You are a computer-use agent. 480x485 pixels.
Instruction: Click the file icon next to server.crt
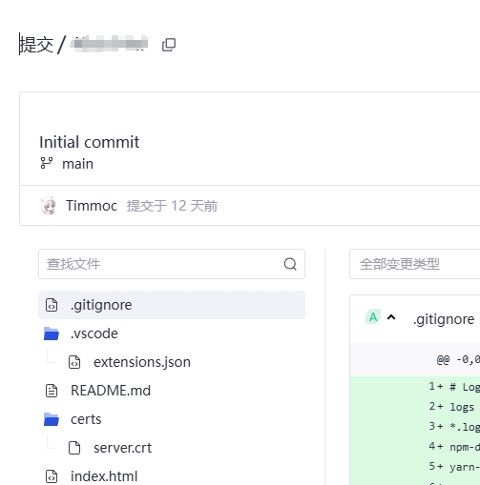click(74, 448)
